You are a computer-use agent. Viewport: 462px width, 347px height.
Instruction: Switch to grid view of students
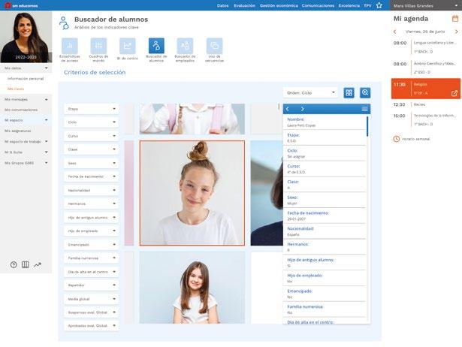pos(349,93)
